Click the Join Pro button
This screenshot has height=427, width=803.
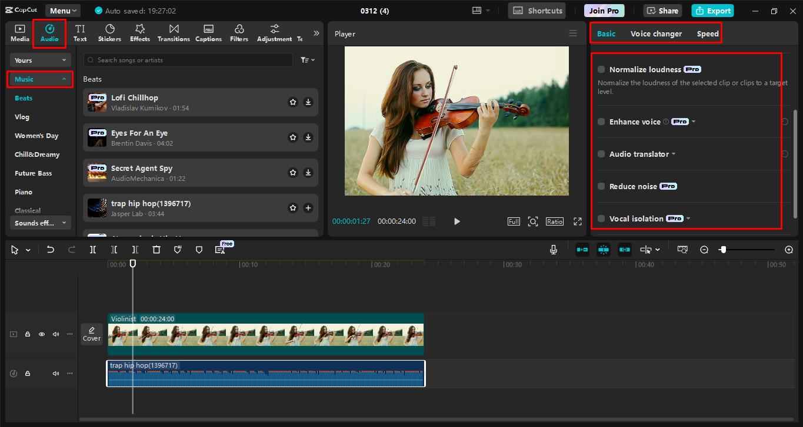[x=604, y=11]
